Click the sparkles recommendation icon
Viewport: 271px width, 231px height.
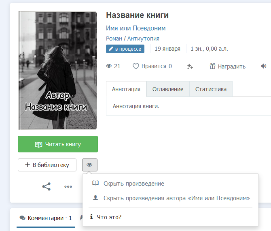point(190,66)
